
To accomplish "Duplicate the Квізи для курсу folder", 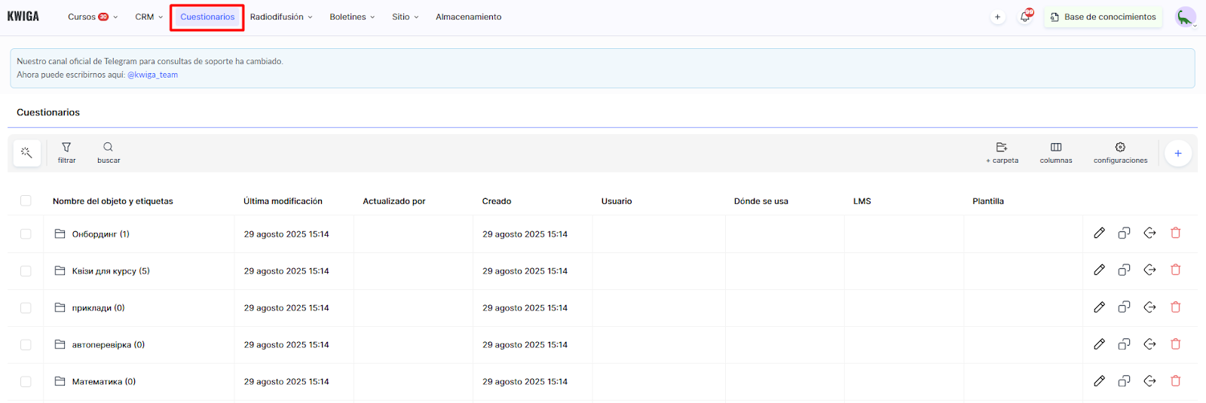I will [x=1124, y=270].
